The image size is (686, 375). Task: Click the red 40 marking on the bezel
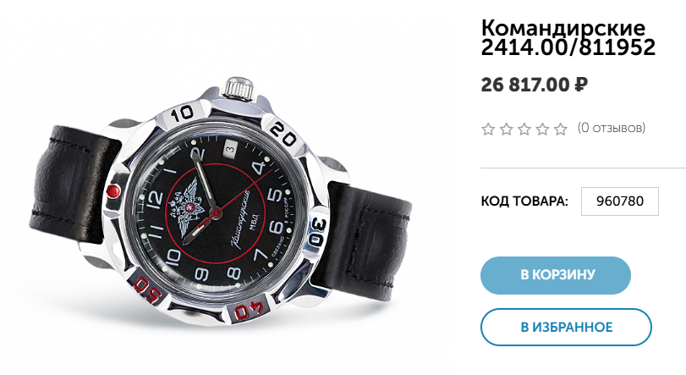(x=249, y=311)
